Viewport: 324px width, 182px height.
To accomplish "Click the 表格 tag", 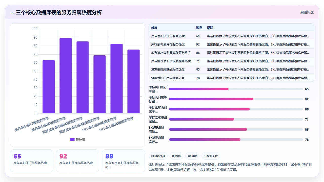I will (176, 156).
